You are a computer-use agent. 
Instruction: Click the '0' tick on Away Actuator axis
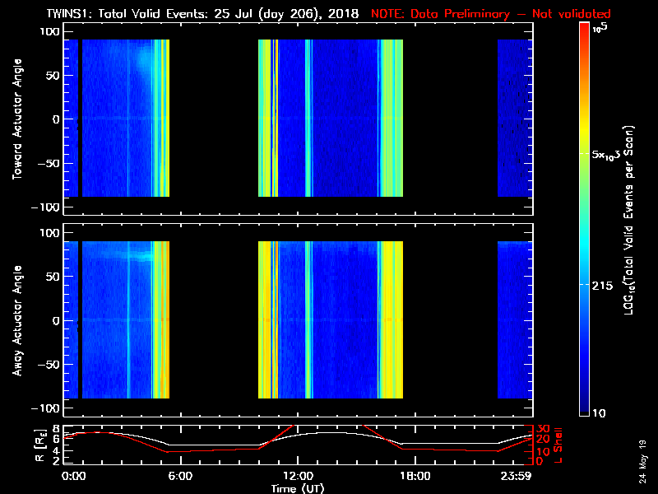(x=56, y=320)
